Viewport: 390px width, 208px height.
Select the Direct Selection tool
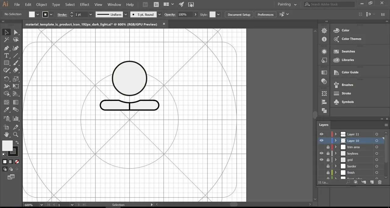coord(16,32)
